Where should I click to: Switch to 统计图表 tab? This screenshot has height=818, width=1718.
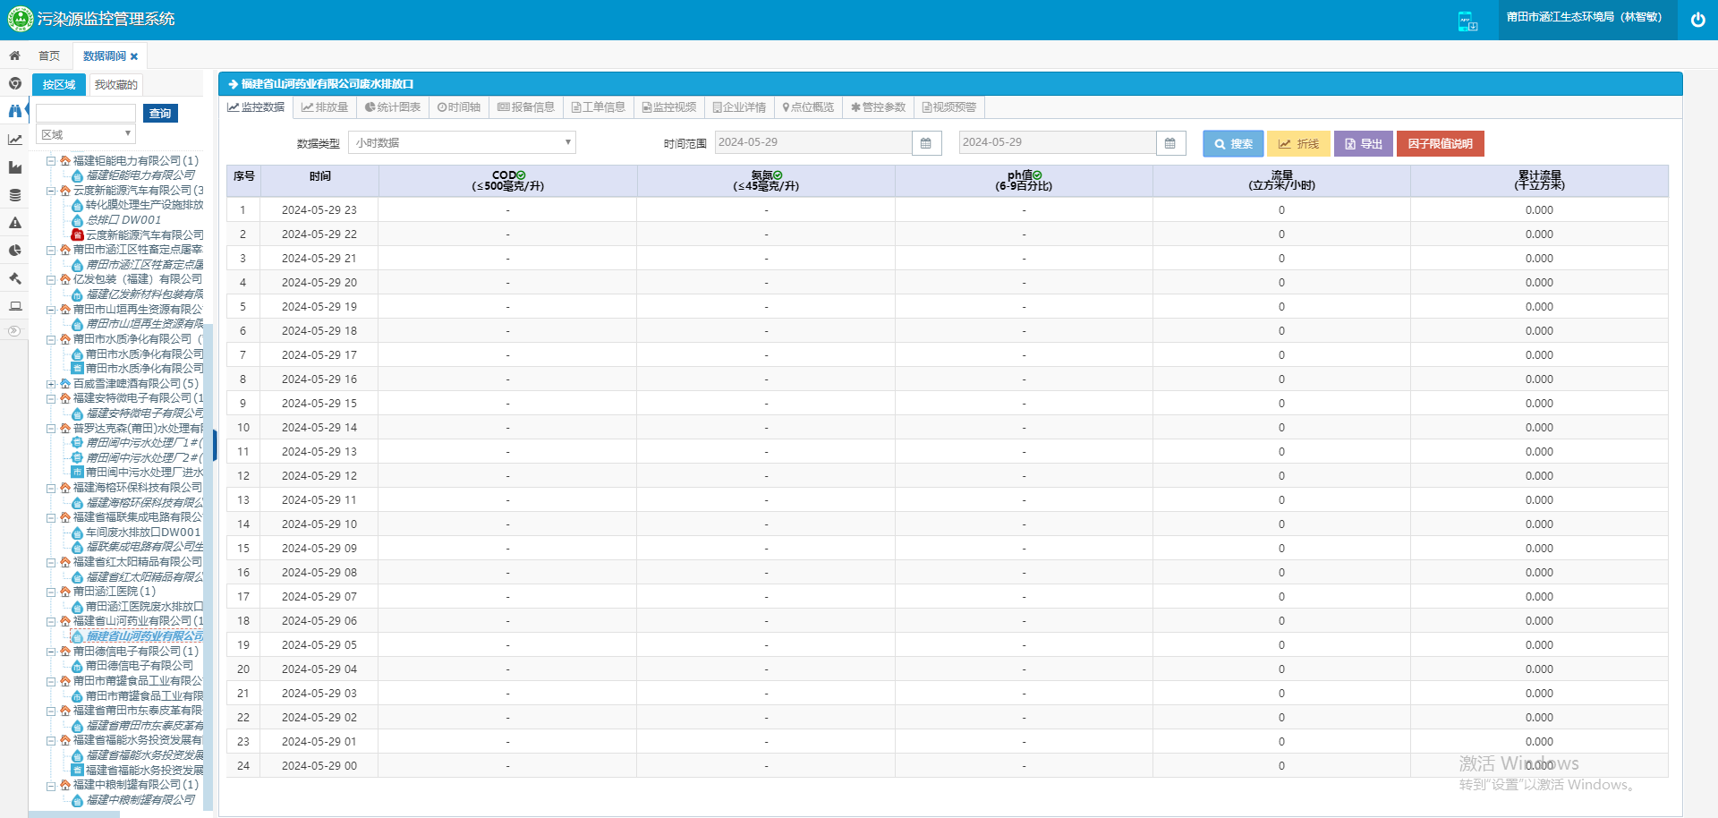pyautogui.click(x=393, y=107)
